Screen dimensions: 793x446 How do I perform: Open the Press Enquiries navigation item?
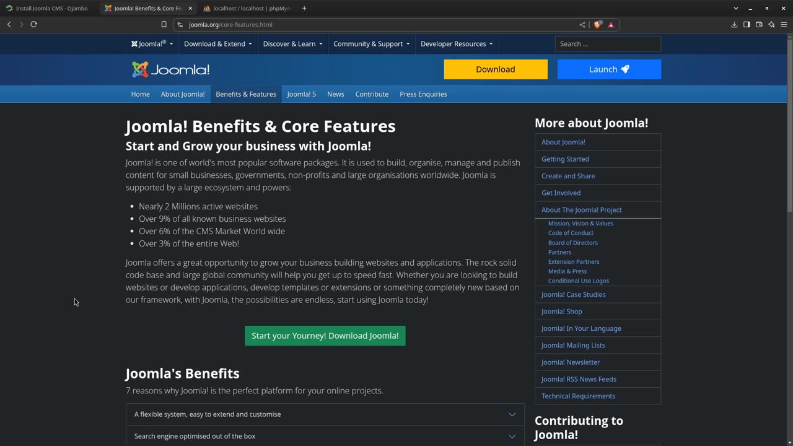point(423,94)
